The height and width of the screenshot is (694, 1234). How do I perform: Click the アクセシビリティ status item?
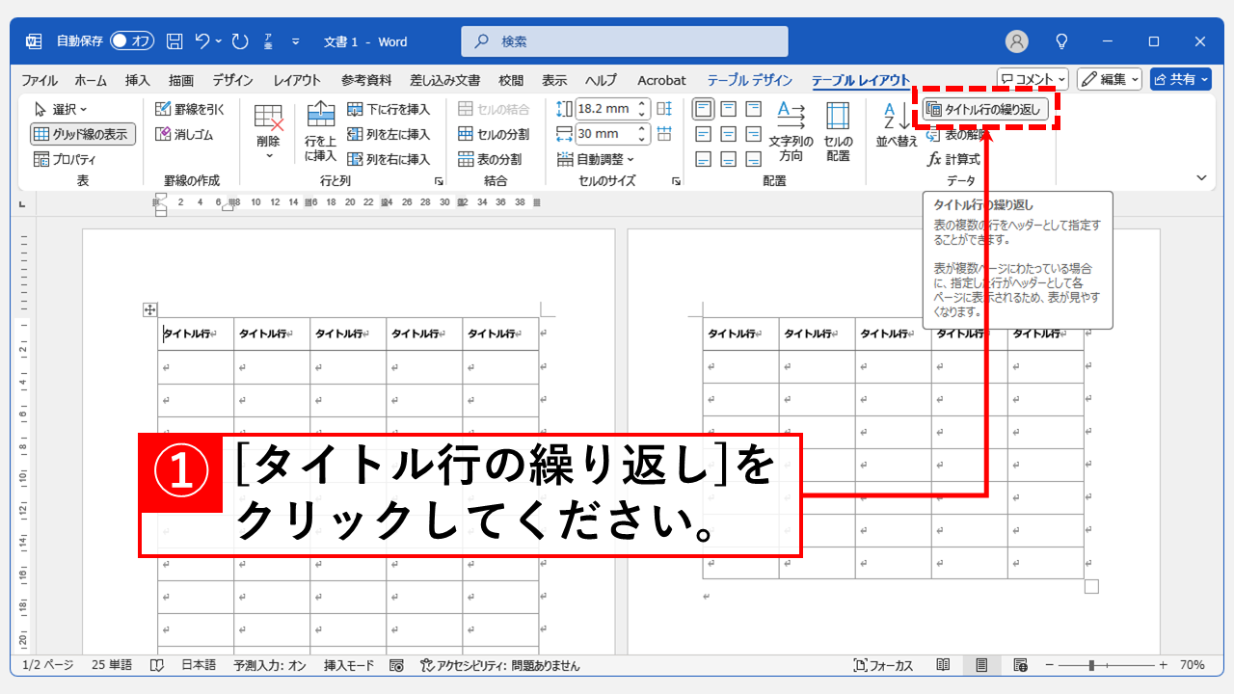pyautogui.click(x=501, y=665)
